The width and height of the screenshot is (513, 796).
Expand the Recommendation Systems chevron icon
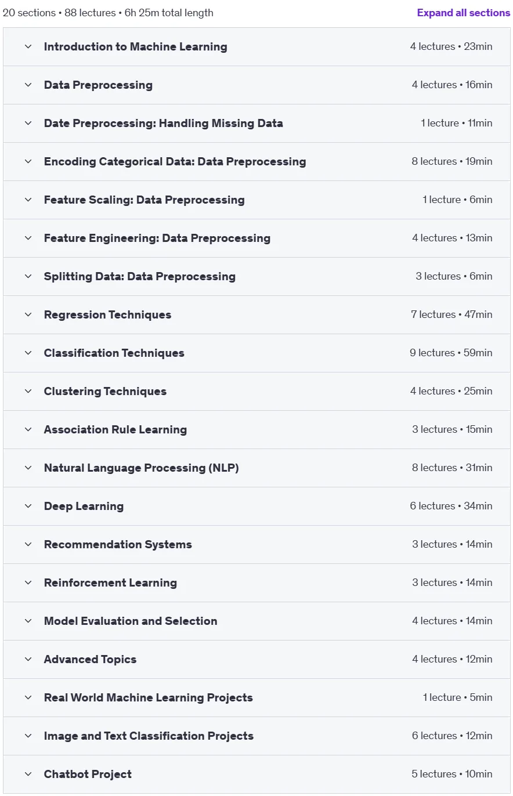pos(28,544)
